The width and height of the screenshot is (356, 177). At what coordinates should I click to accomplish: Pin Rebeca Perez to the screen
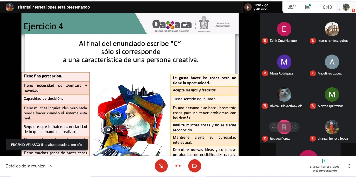pos(274,127)
